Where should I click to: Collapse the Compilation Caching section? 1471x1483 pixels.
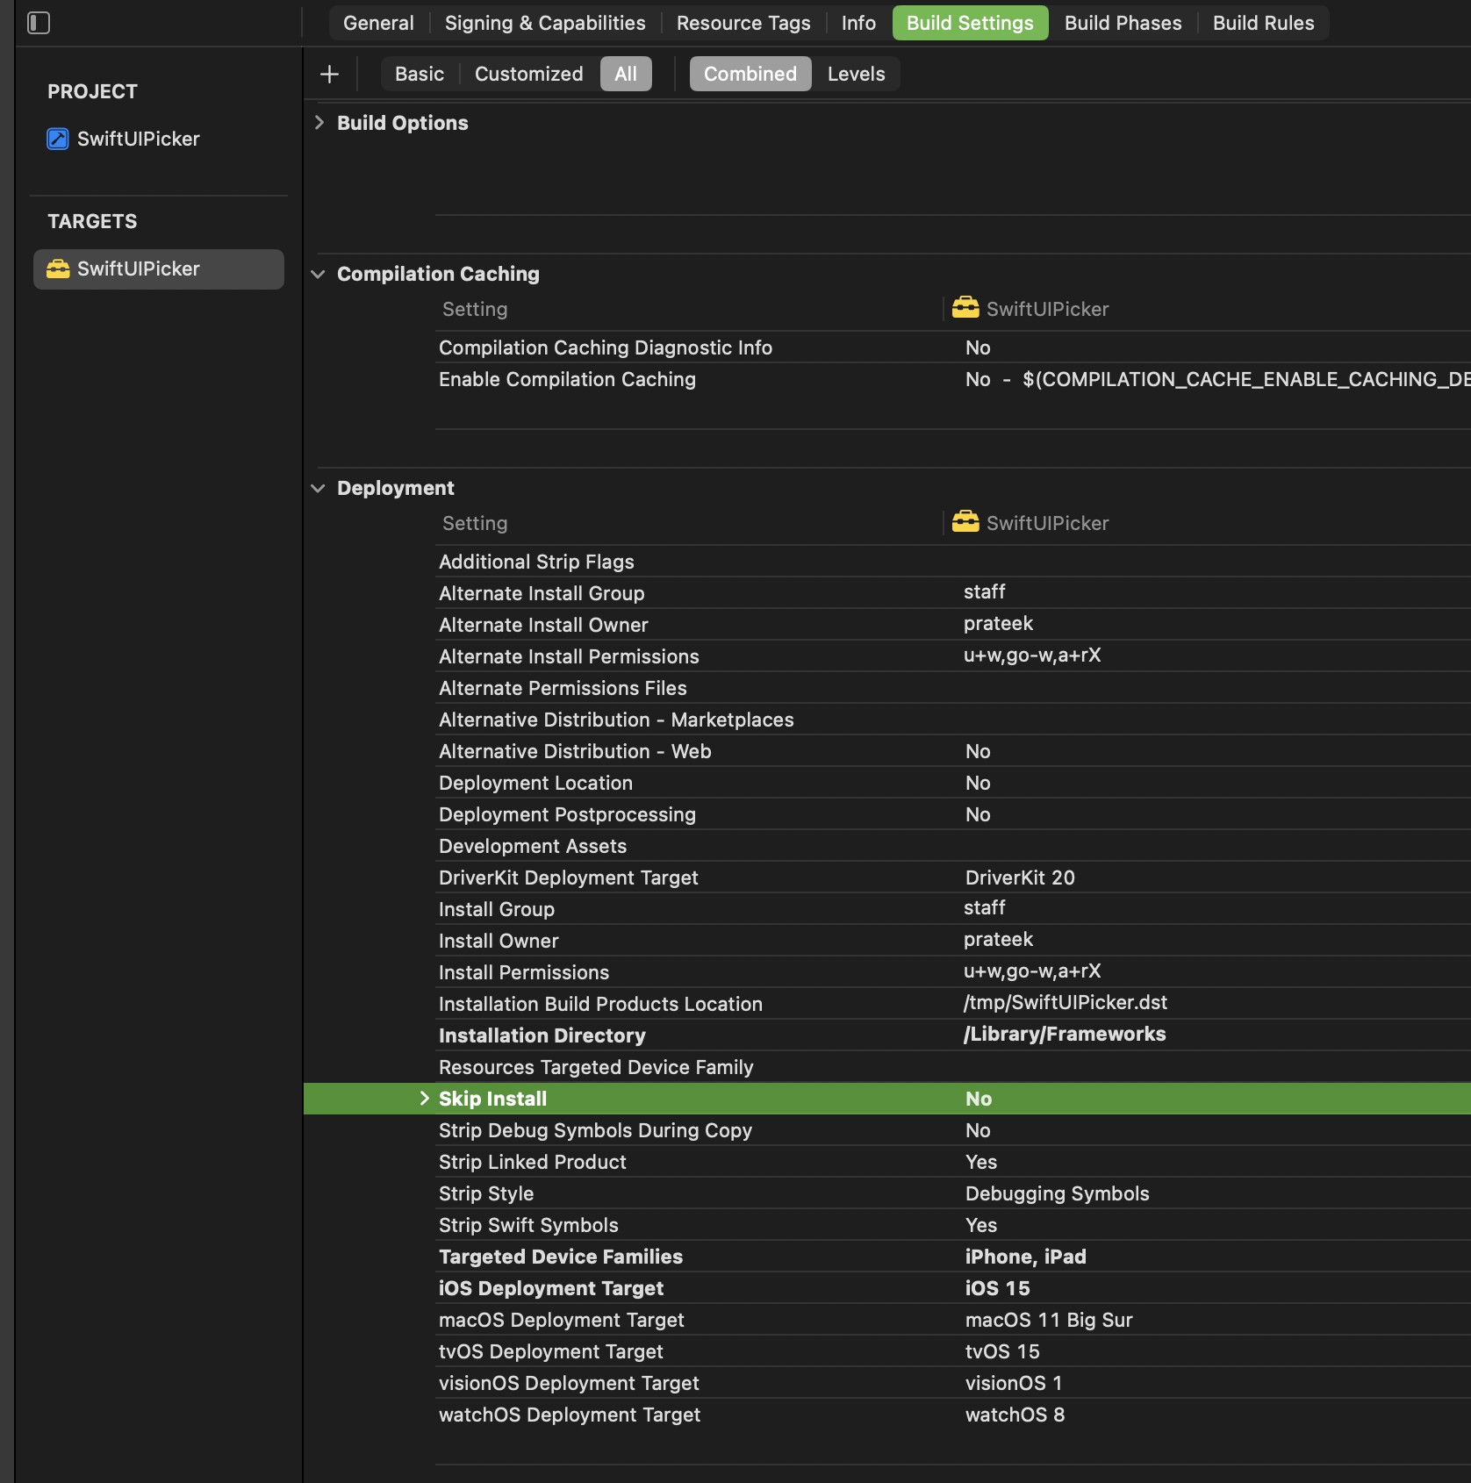318,274
